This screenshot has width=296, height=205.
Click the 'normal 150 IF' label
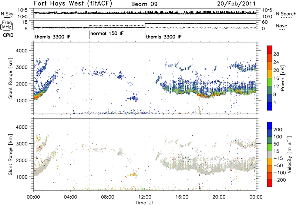107,33
